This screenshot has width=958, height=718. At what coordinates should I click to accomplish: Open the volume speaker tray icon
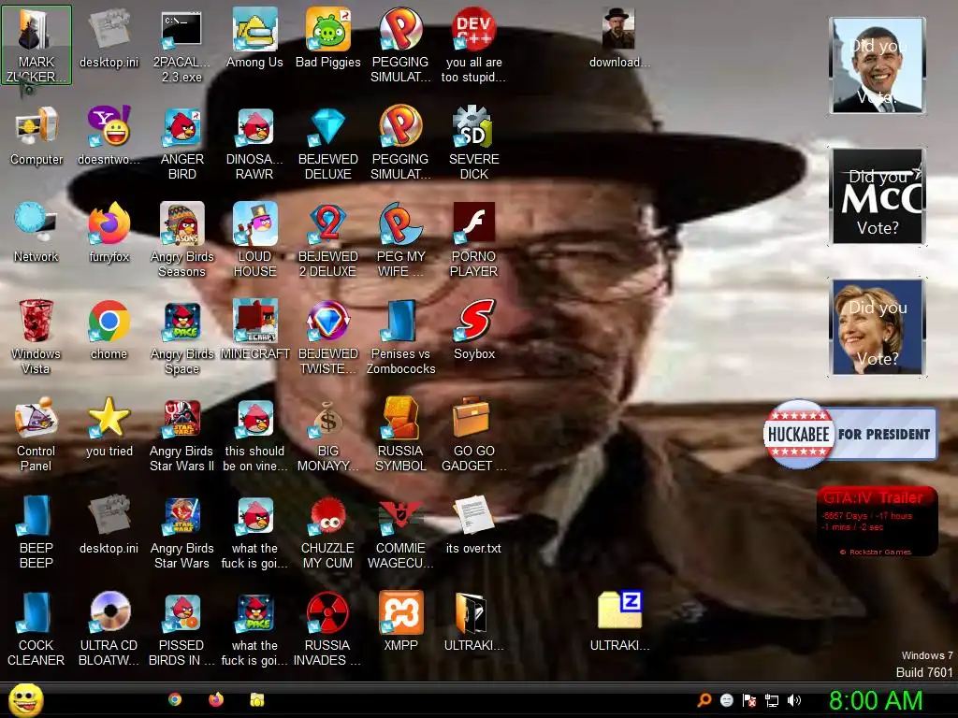click(x=794, y=700)
